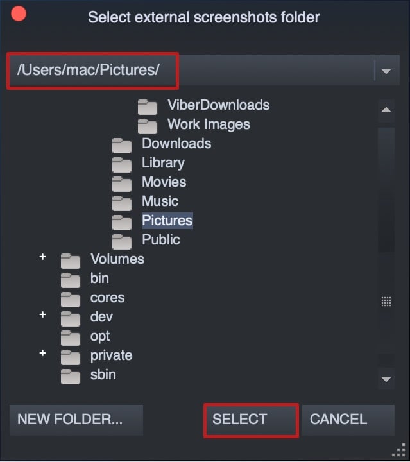Click the CANCEL button

[x=348, y=420]
